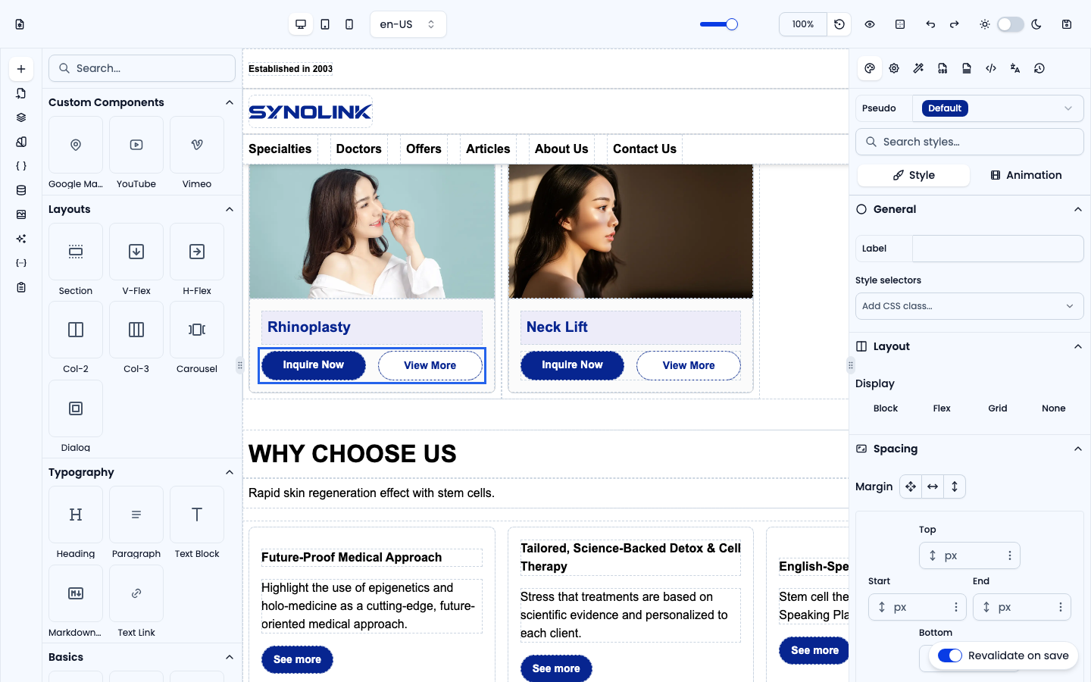Open the history clock tab in right panel
The width and height of the screenshot is (1091, 682).
click(x=1039, y=68)
